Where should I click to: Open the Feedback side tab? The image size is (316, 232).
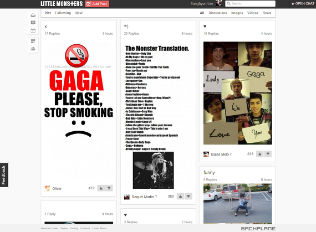point(4,175)
